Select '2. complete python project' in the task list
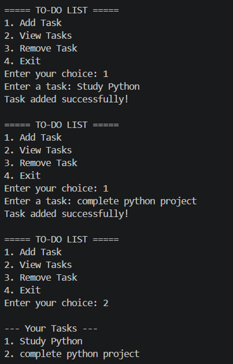 pos(72,354)
